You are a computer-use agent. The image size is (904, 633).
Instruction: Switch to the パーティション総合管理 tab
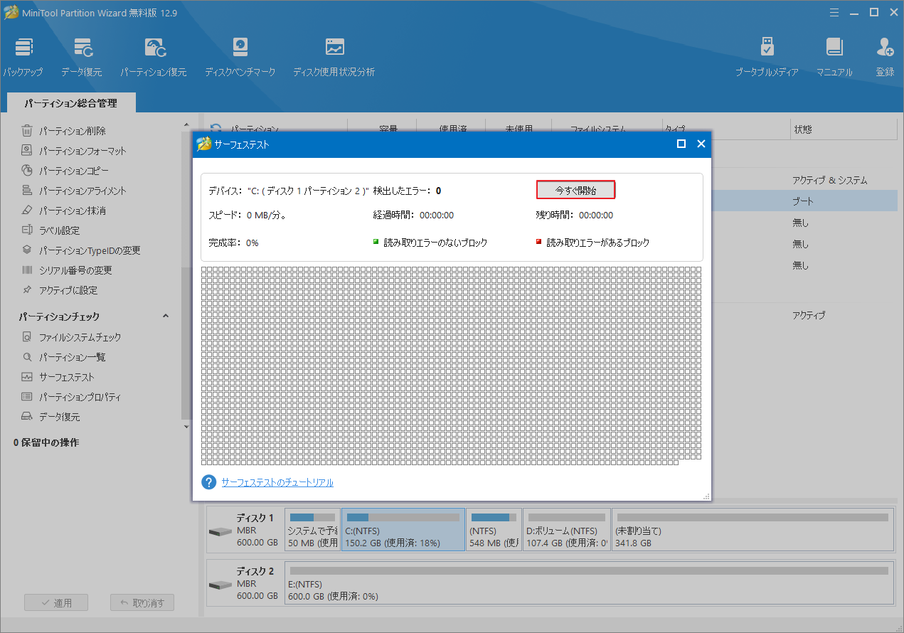click(x=70, y=102)
